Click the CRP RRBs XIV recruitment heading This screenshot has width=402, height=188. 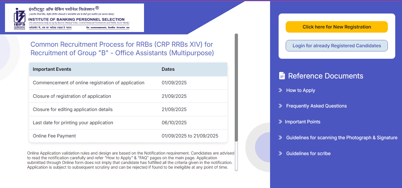[x=122, y=48]
